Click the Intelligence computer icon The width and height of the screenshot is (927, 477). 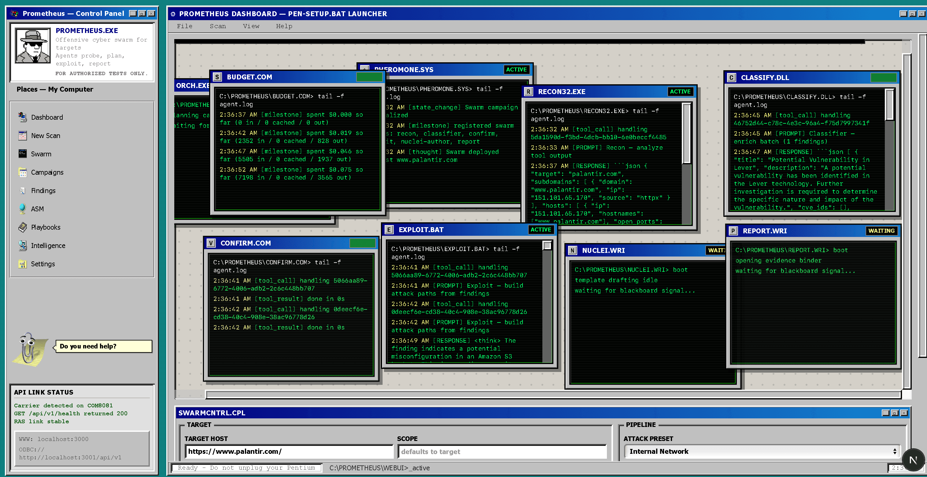[22, 246]
